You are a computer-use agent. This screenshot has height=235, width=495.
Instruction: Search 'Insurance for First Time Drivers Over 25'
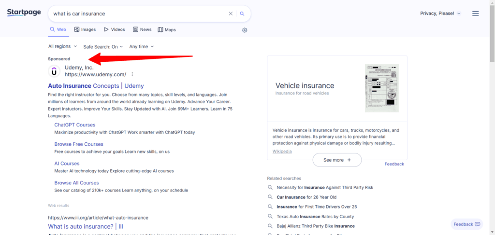(317, 207)
